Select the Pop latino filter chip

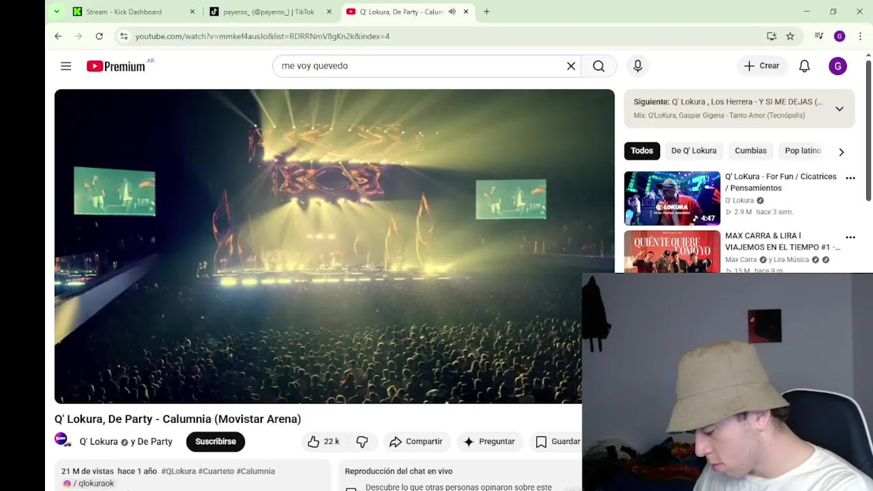click(803, 151)
